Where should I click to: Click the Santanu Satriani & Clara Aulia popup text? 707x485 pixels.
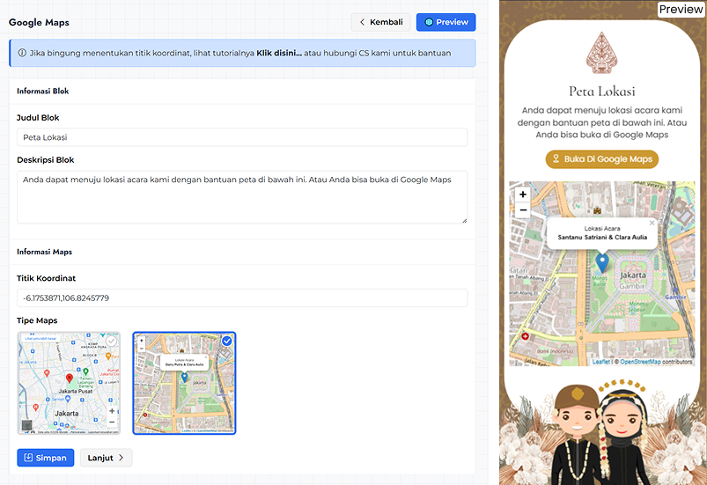[602, 237]
